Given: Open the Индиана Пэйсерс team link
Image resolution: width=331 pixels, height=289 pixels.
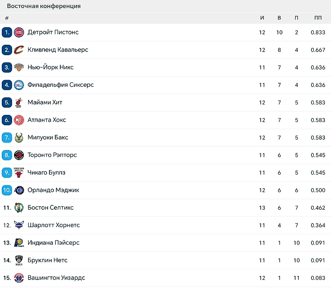Looking at the screenshot, I should 53,243.
